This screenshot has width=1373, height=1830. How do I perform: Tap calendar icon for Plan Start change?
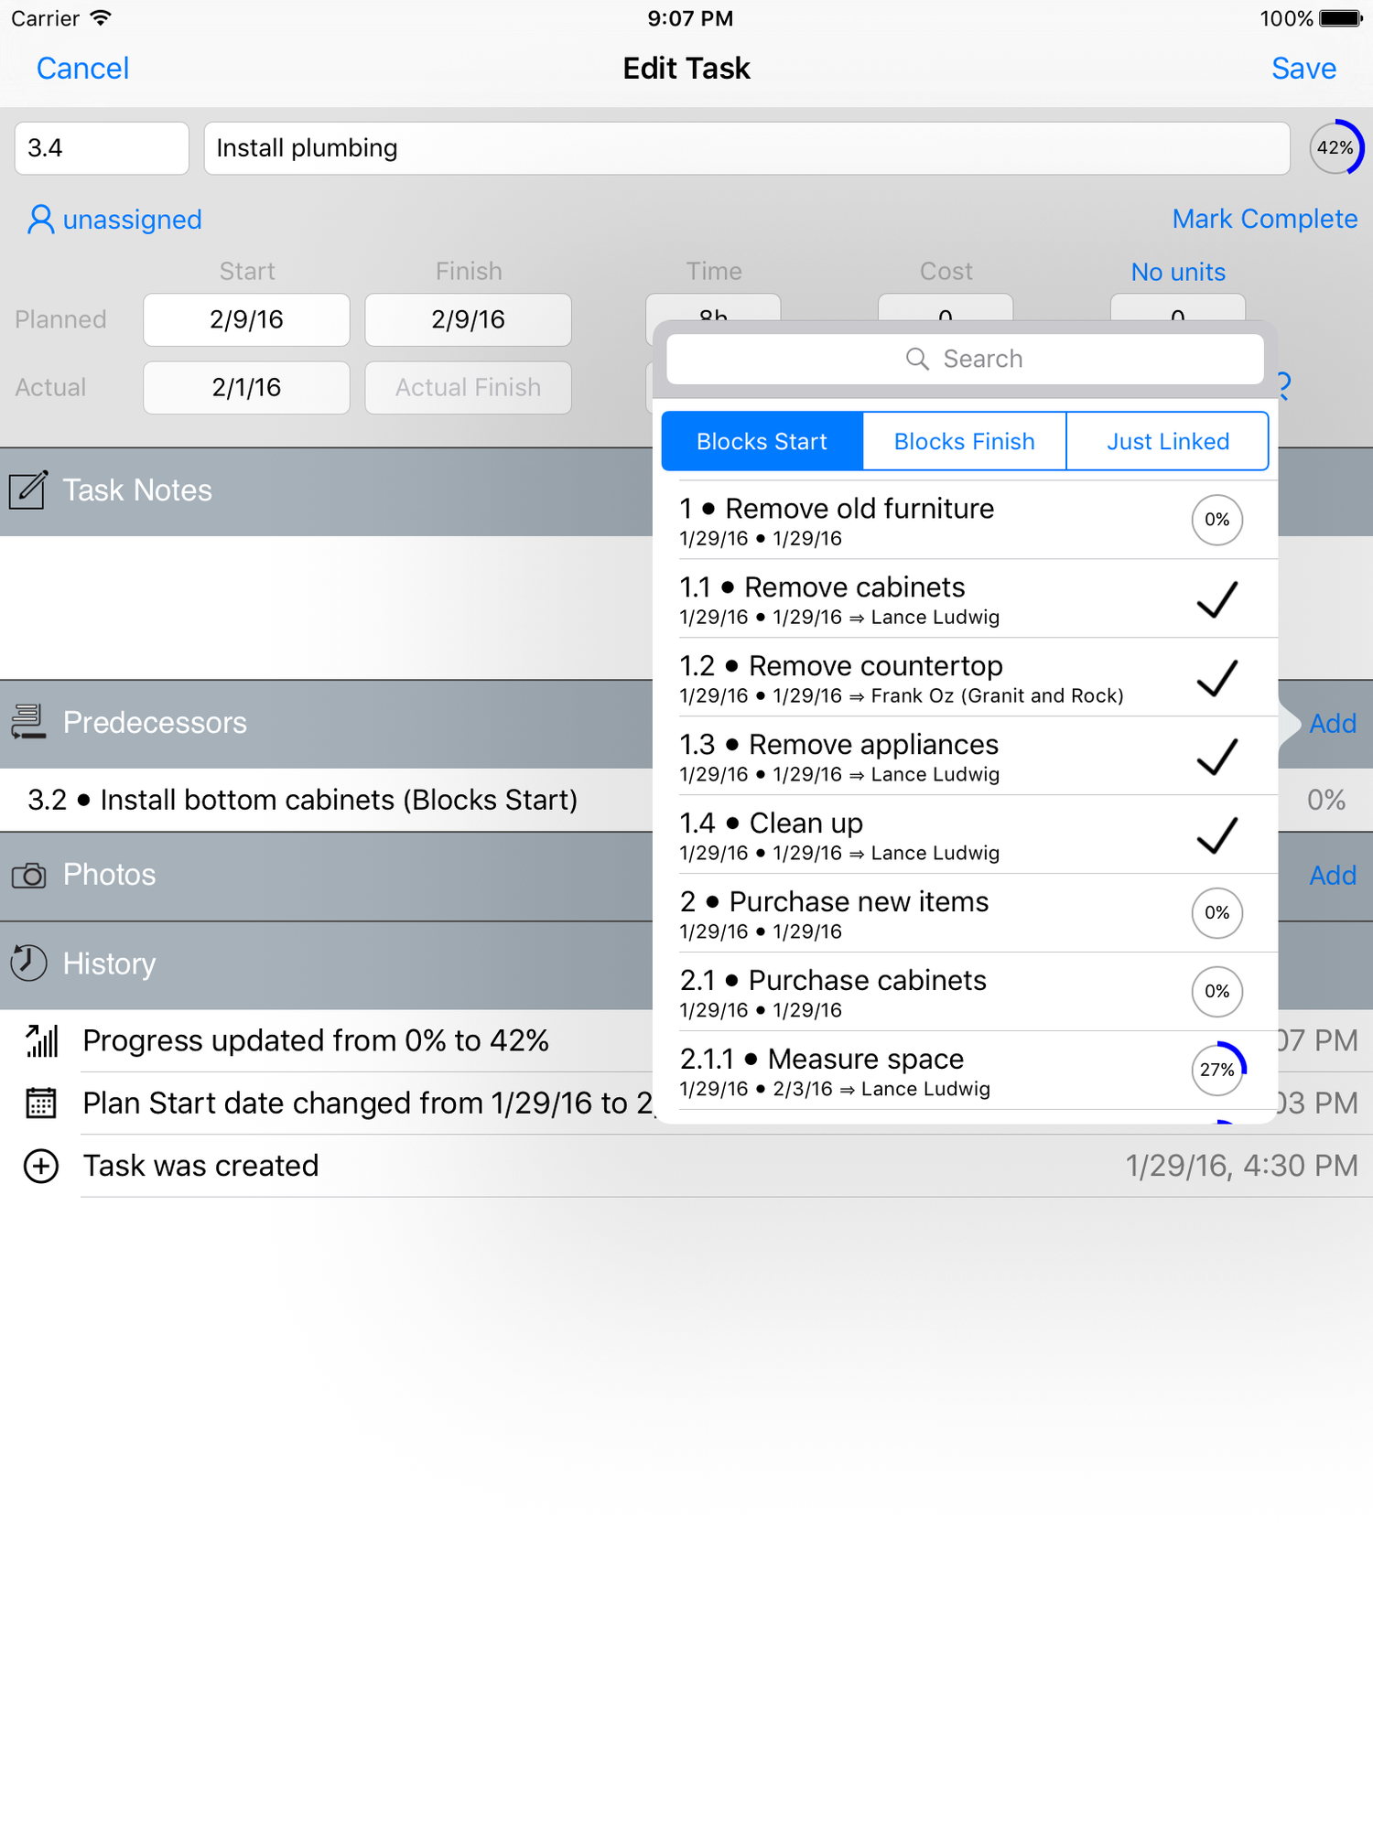(x=41, y=1103)
